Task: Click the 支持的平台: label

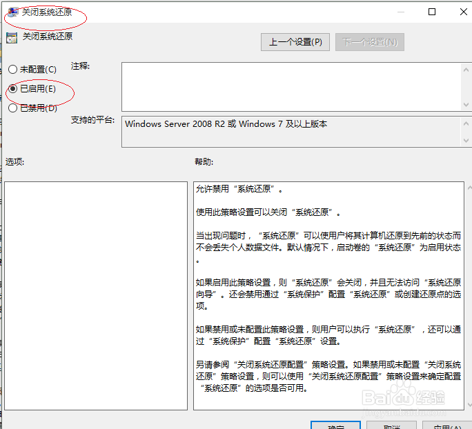Action: tap(92, 120)
